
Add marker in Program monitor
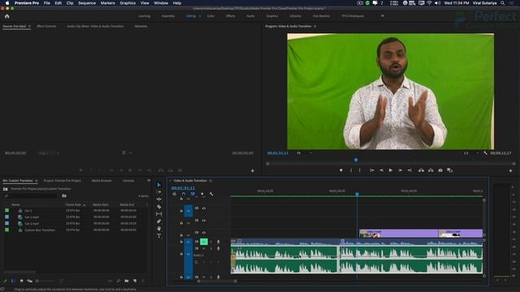point(341,170)
